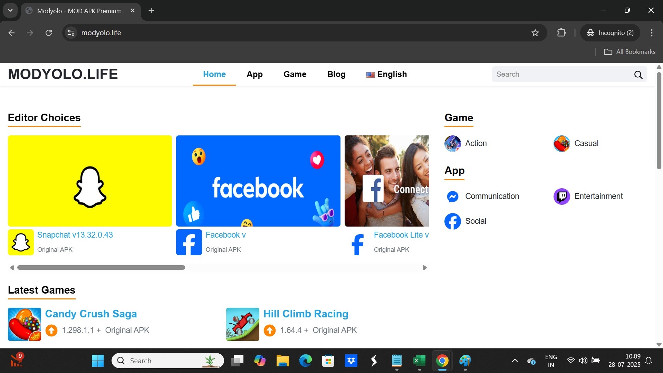Open the Social Facebook category icon
Screen dimensions: 663x373
[x=452, y=221]
